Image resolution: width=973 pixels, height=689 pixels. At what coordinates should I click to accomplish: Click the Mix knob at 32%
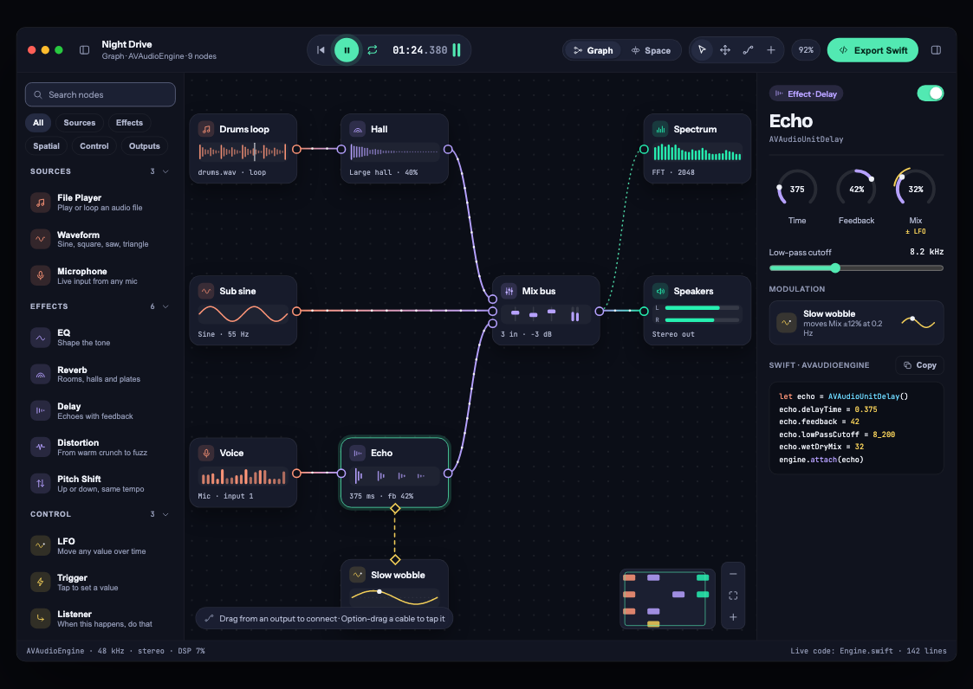click(x=915, y=190)
